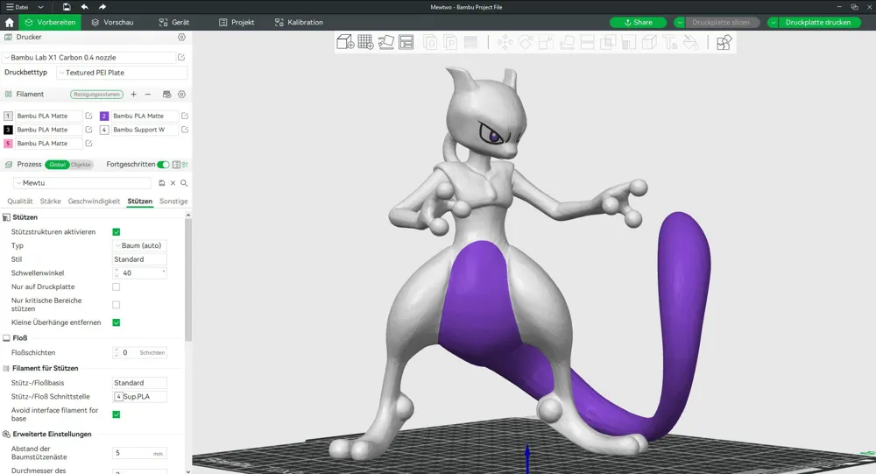
Task: Switch process scope to Objekte
Action: click(81, 165)
